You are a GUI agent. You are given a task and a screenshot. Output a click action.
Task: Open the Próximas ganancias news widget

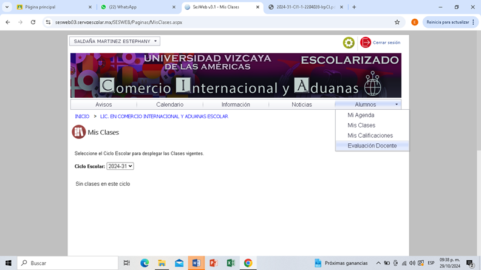click(x=341, y=263)
